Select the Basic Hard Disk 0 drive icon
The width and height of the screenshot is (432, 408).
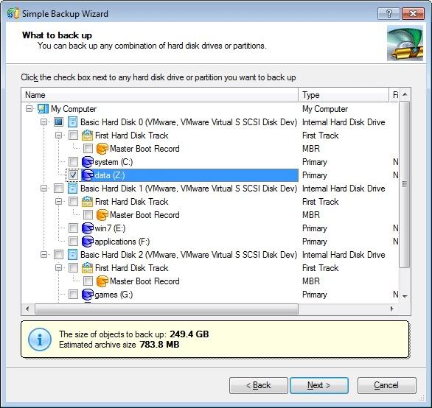click(72, 122)
